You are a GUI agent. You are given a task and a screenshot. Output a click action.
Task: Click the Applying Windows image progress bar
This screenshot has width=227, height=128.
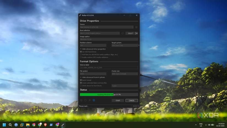pos(109,94)
